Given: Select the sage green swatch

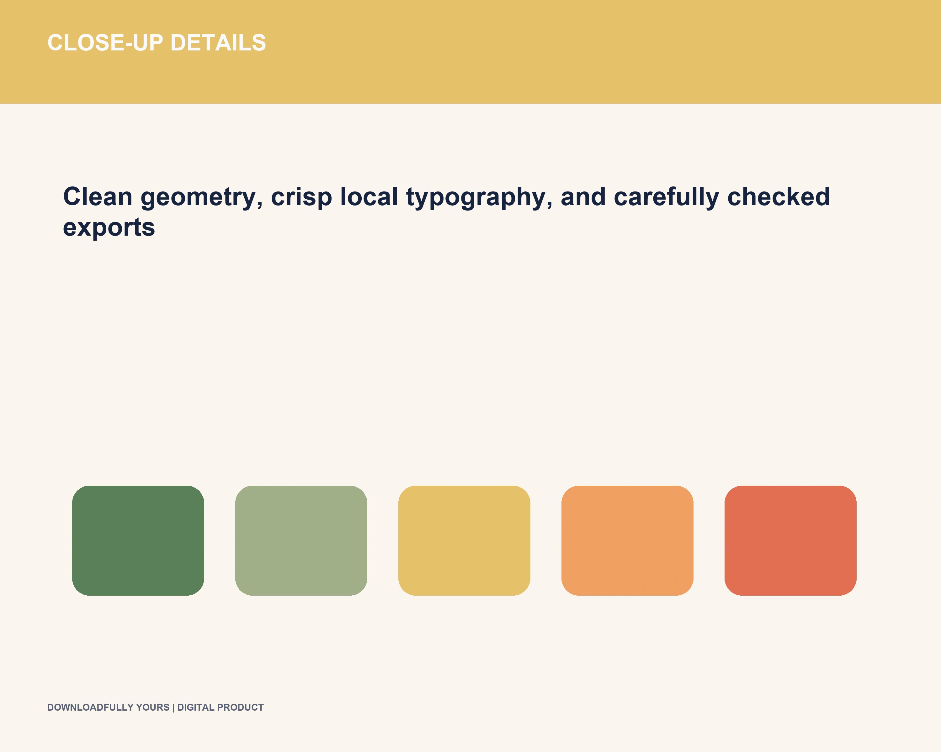Looking at the screenshot, I should pyautogui.click(x=301, y=540).
